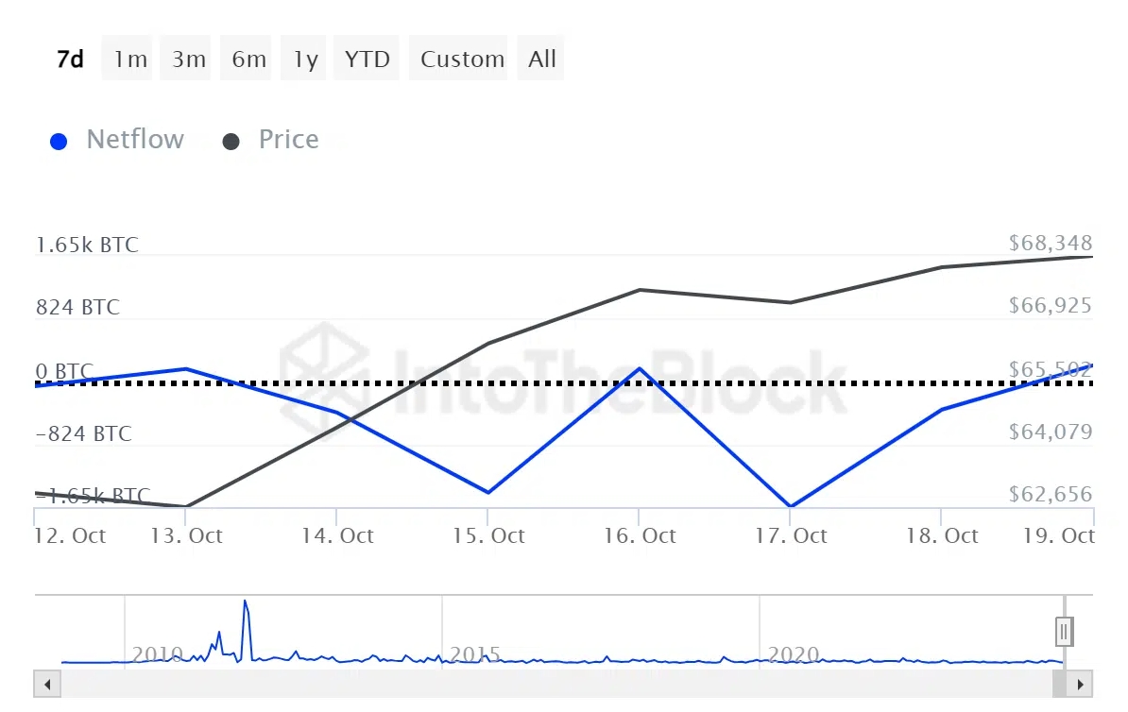Toggle the Netflow series legend
The width and height of the screenshot is (1128, 712).
[134, 140]
